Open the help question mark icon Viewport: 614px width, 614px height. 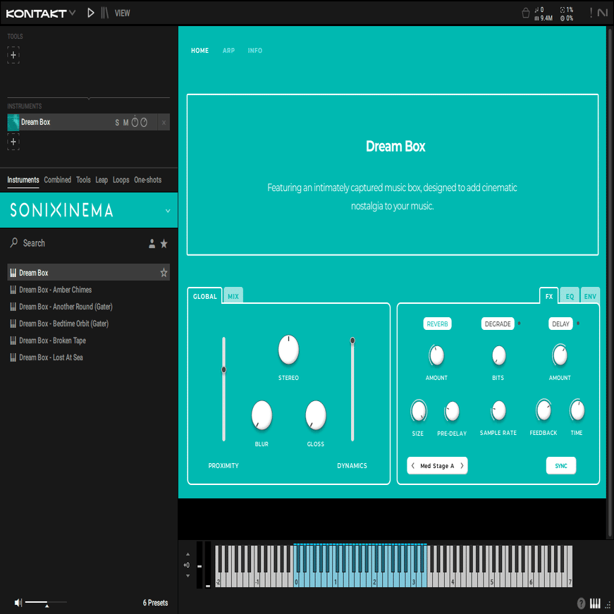tap(581, 603)
